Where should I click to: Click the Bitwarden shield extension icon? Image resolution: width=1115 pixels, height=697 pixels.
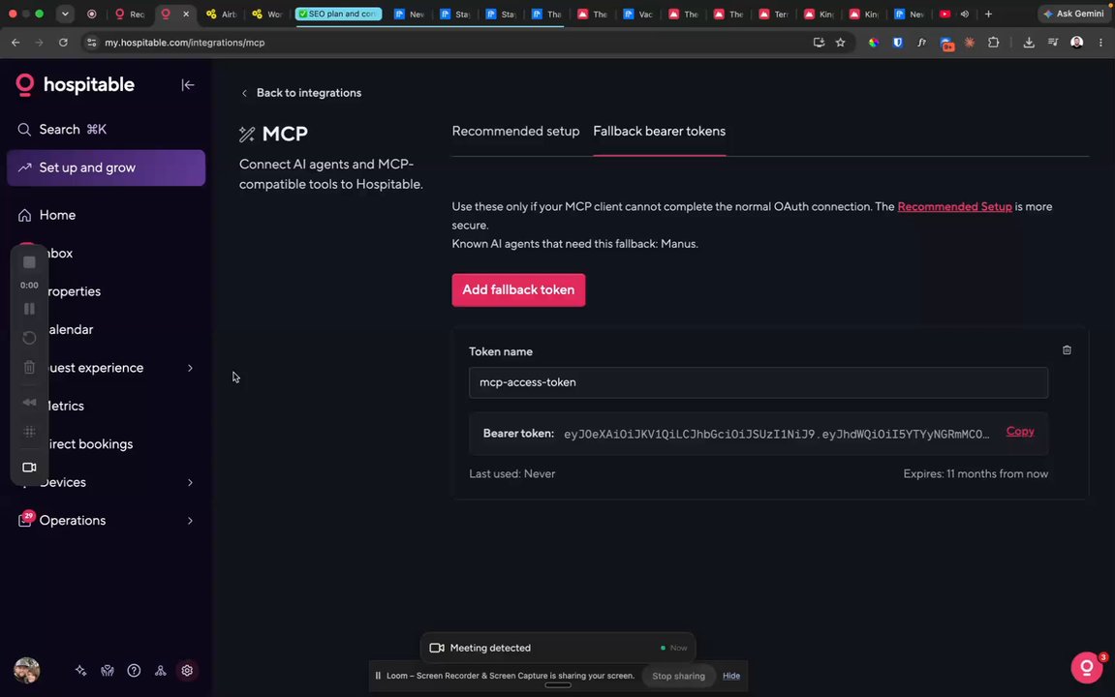(897, 43)
